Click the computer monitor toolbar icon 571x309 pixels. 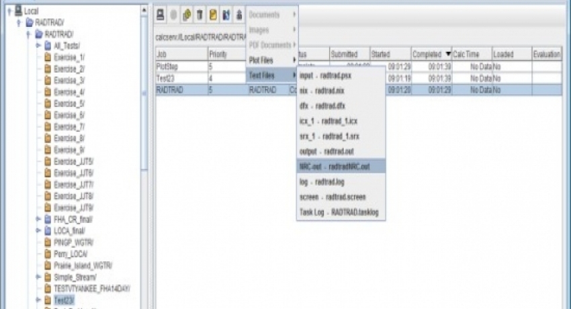(x=161, y=15)
